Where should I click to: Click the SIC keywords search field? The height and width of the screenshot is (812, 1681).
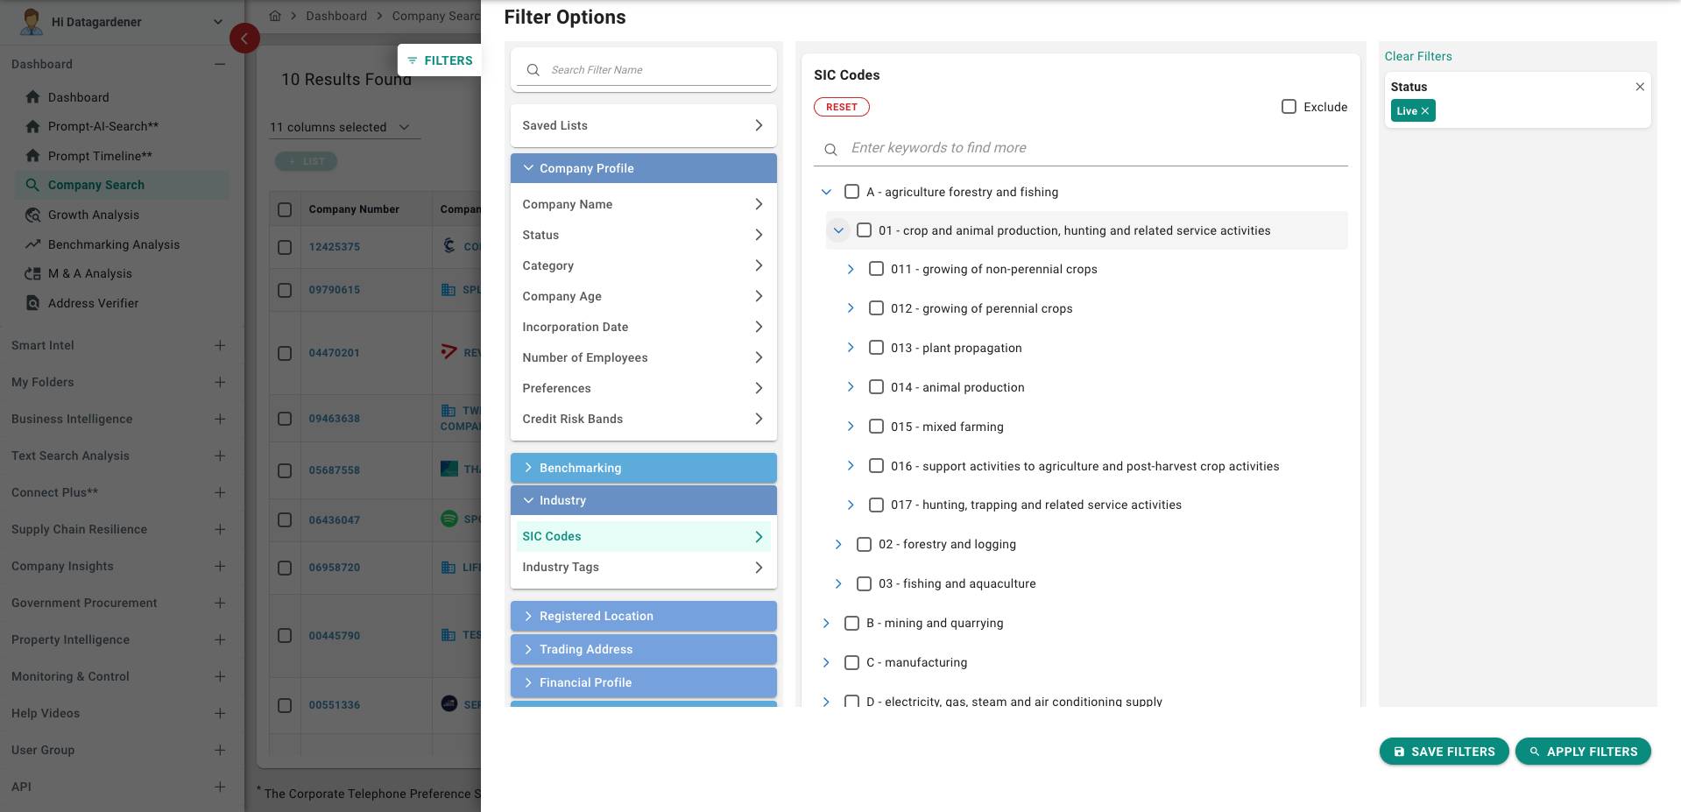1095,148
